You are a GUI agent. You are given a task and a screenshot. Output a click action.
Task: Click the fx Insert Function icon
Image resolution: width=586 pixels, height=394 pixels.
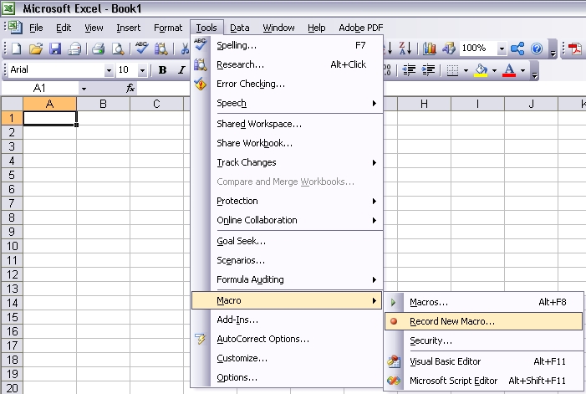click(130, 88)
